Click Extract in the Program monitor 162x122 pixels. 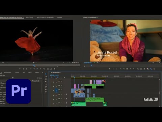pos(141,69)
